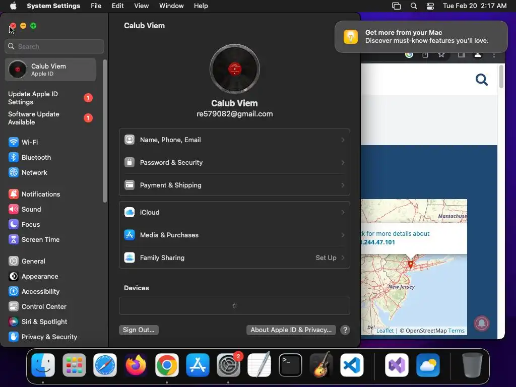Click the help question mark button

point(345,330)
